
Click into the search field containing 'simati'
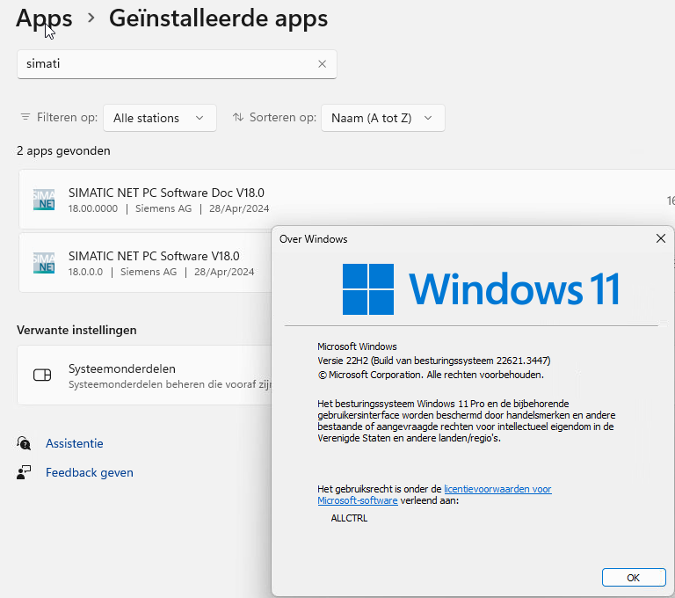[167, 63]
